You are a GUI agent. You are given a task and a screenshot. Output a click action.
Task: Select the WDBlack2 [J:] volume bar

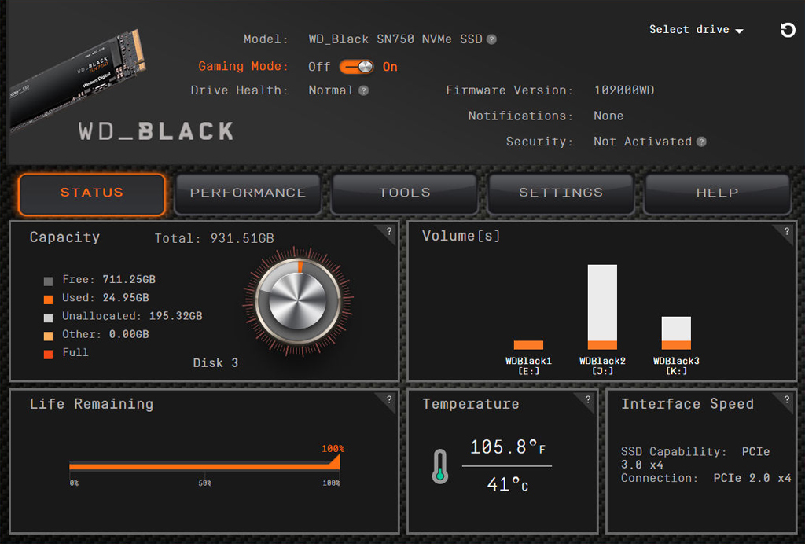click(602, 307)
